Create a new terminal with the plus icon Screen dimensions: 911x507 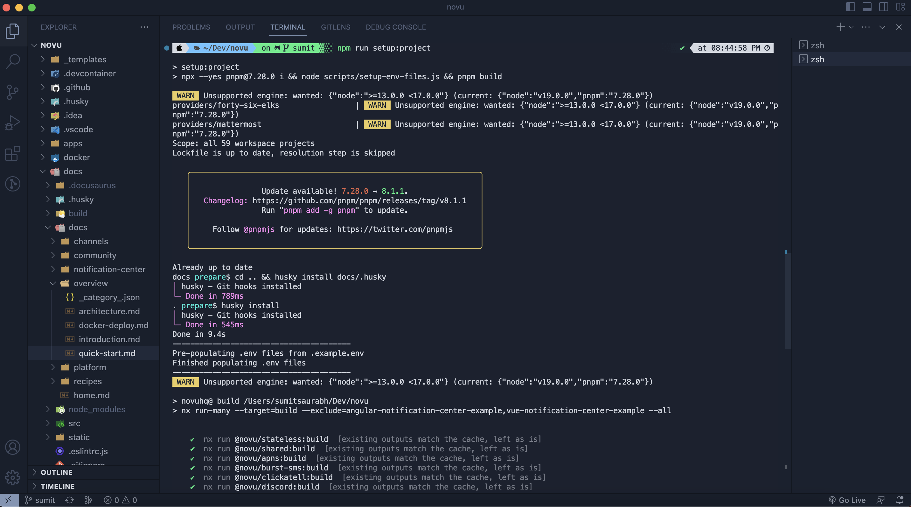coord(840,26)
